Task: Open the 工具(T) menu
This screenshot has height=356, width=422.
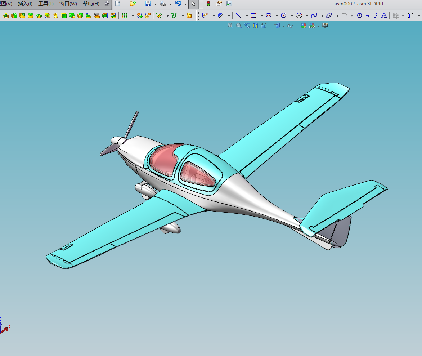Action: coord(46,4)
